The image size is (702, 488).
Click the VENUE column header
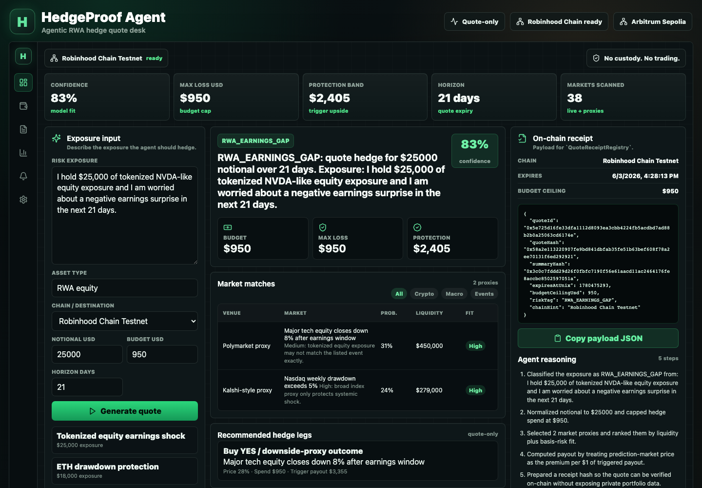[x=232, y=313]
